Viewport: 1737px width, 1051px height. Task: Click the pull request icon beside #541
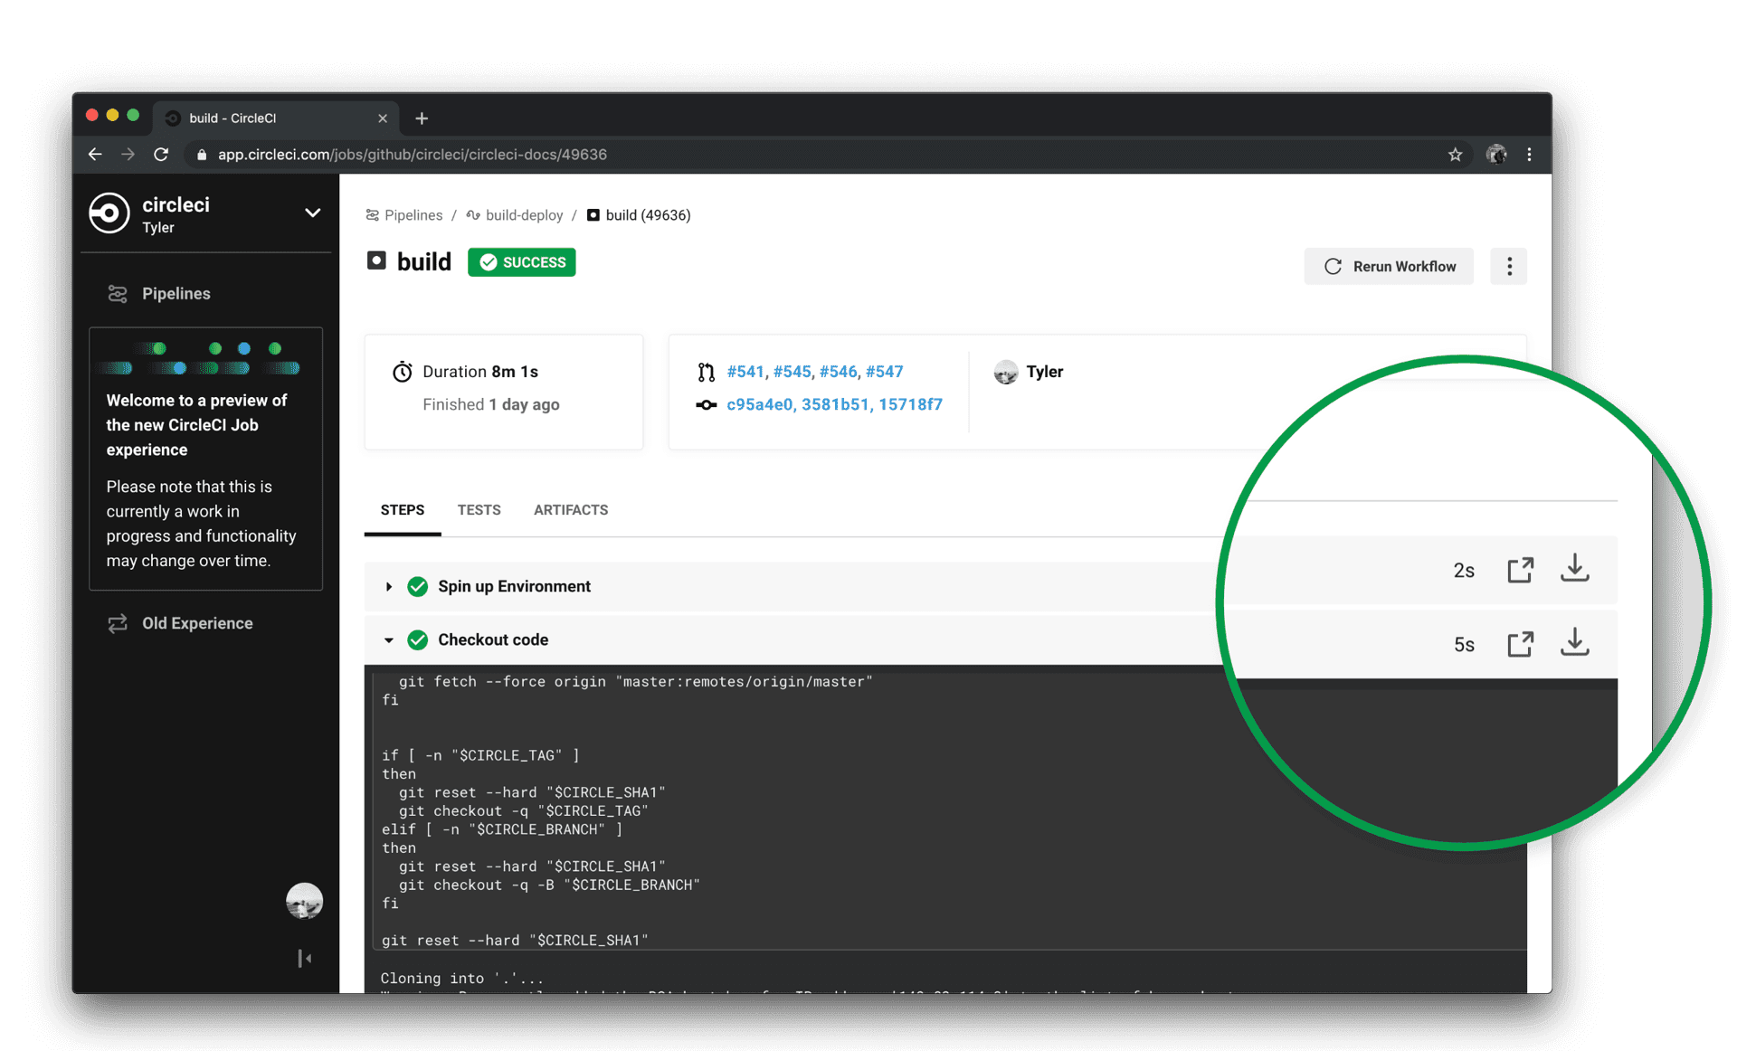point(707,372)
